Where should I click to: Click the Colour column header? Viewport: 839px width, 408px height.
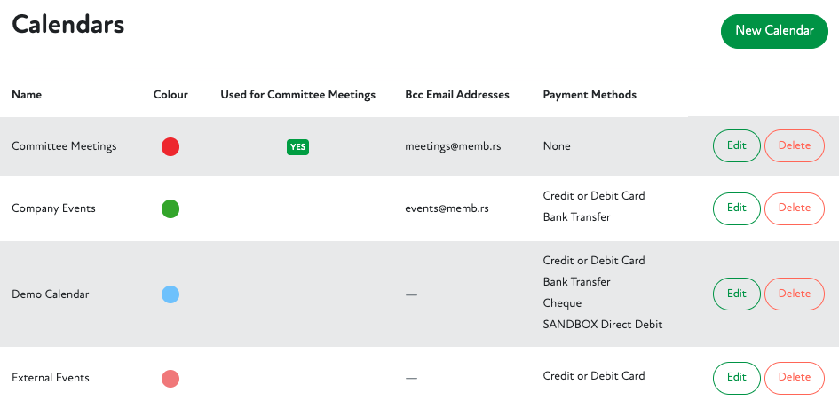pos(170,95)
